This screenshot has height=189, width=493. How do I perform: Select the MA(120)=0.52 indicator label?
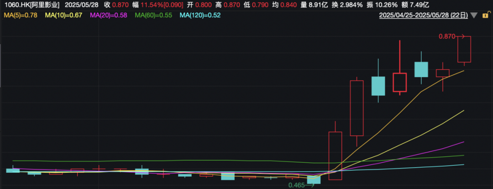200,15
